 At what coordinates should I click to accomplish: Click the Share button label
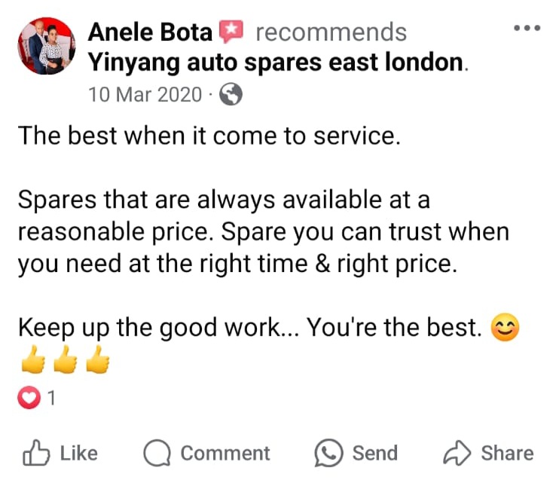click(508, 453)
